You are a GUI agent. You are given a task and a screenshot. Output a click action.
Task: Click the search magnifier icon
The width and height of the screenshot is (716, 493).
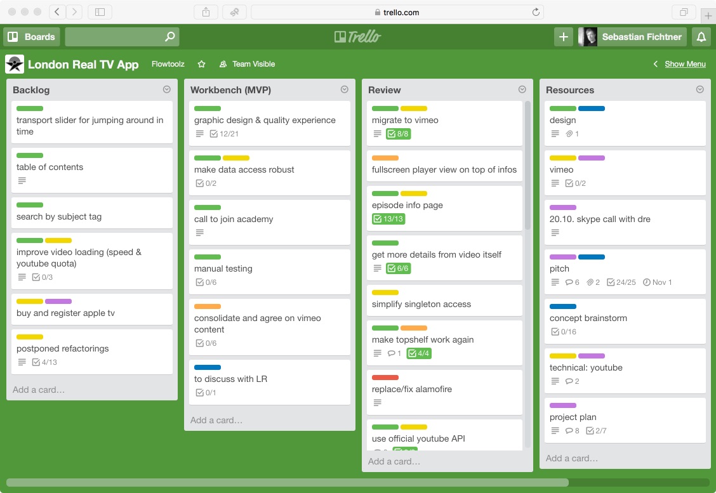pos(169,37)
